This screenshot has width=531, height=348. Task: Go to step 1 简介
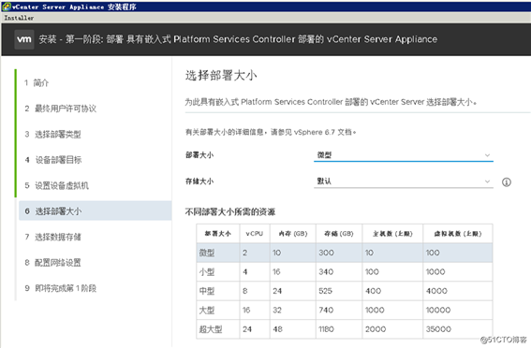pyautogui.click(x=37, y=83)
